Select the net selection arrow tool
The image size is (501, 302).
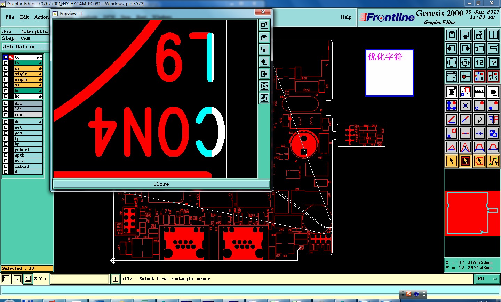pyautogui.click(x=493, y=161)
